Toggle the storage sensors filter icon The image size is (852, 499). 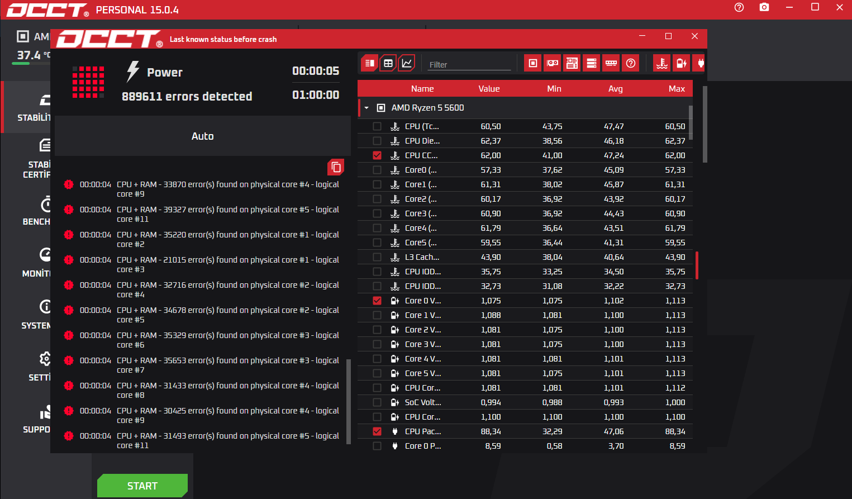tap(592, 63)
